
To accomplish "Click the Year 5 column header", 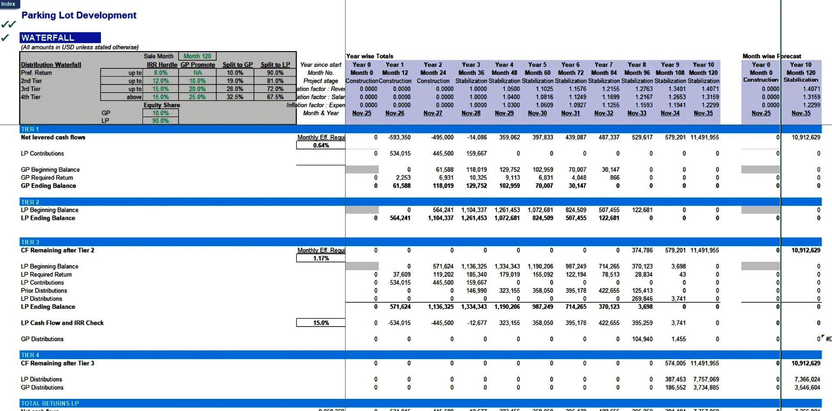I will pyautogui.click(x=537, y=65).
